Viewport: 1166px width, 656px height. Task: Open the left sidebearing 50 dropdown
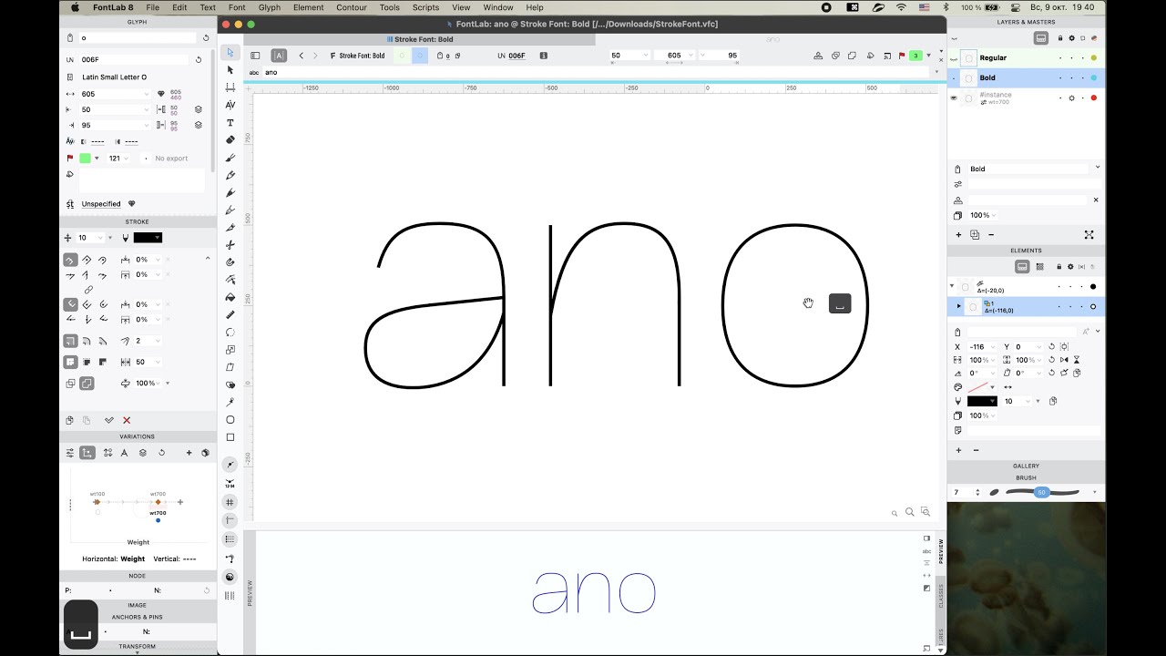(146, 109)
